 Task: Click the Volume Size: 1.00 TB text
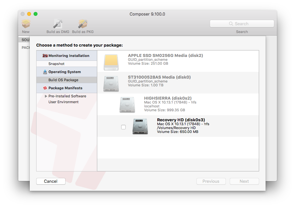coord(146,85)
